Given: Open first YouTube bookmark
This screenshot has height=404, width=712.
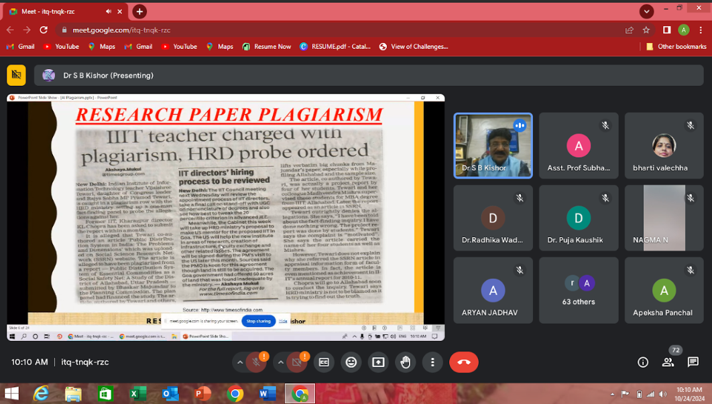Looking at the screenshot, I should (61, 46).
